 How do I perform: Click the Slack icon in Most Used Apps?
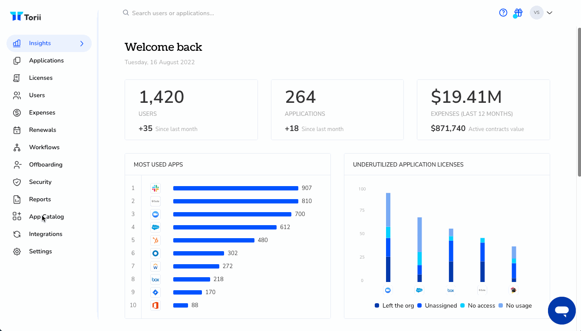click(155, 188)
